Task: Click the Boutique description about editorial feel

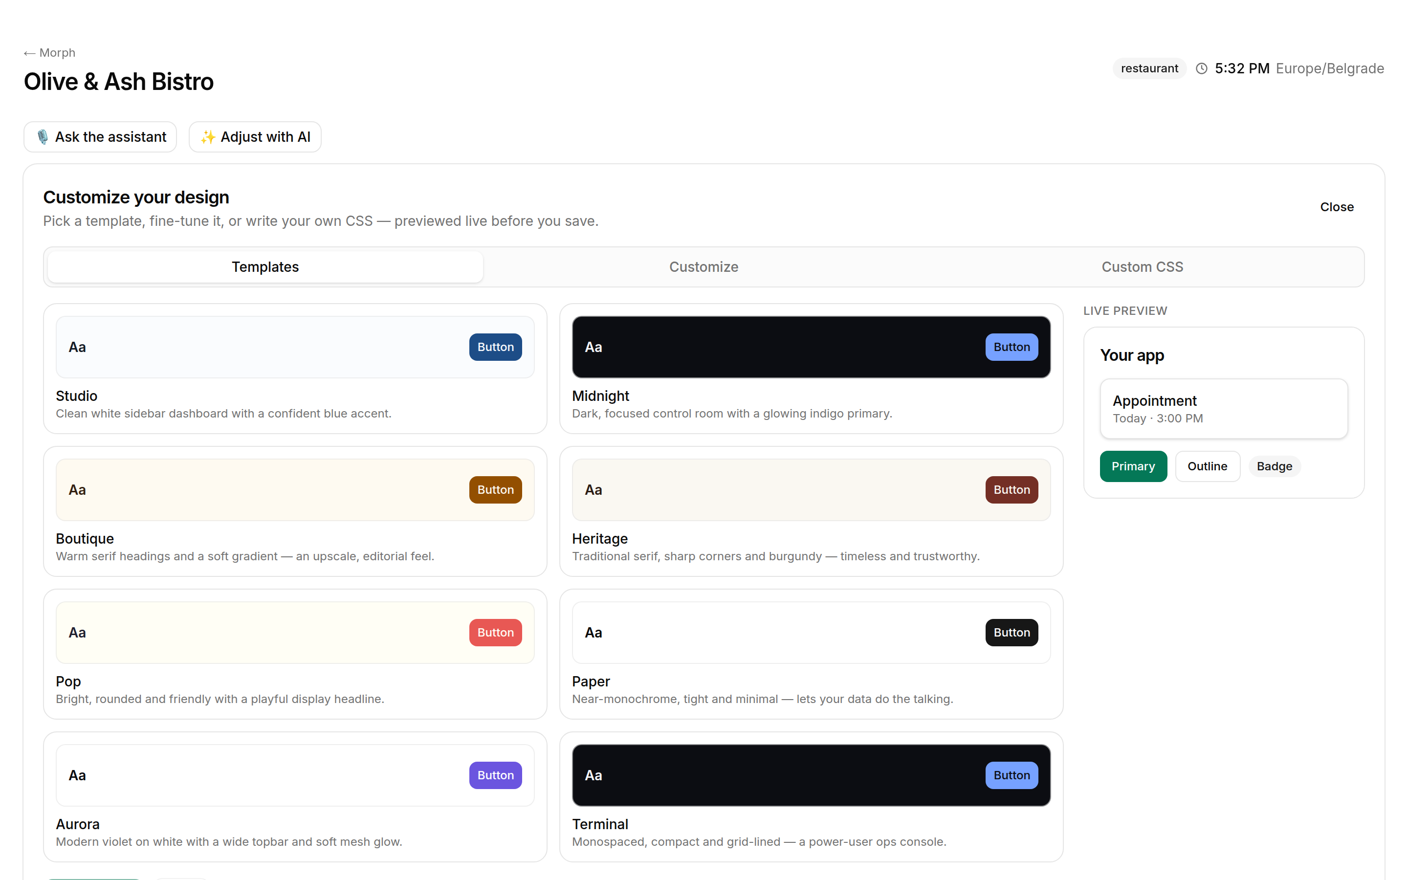Action: coord(245,556)
